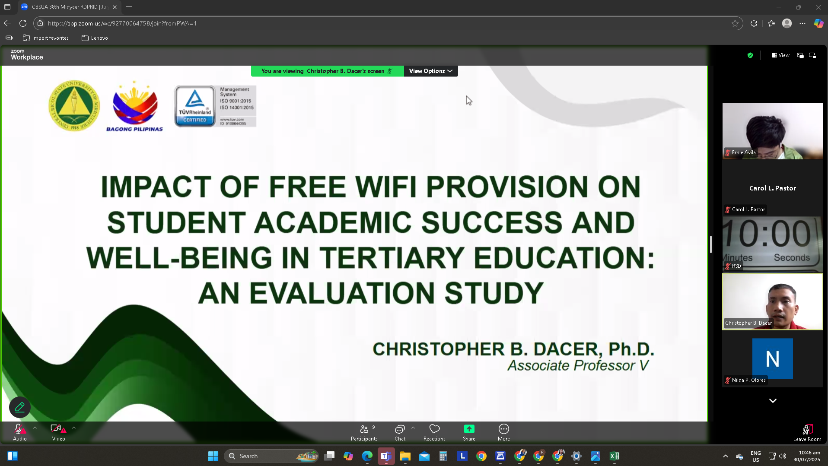Screen dimensions: 828x466
Task: Open the Reactions menu
Action: (x=434, y=432)
